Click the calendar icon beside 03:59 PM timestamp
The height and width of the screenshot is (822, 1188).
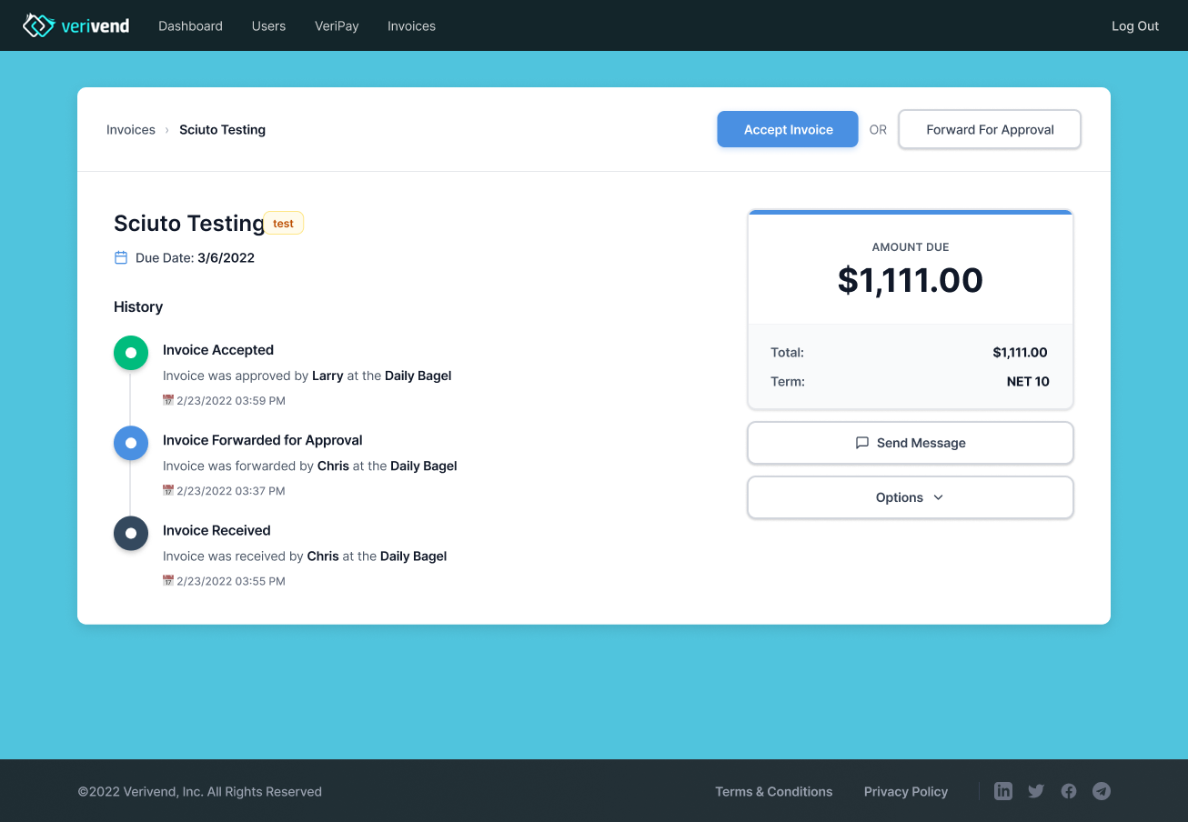(167, 400)
